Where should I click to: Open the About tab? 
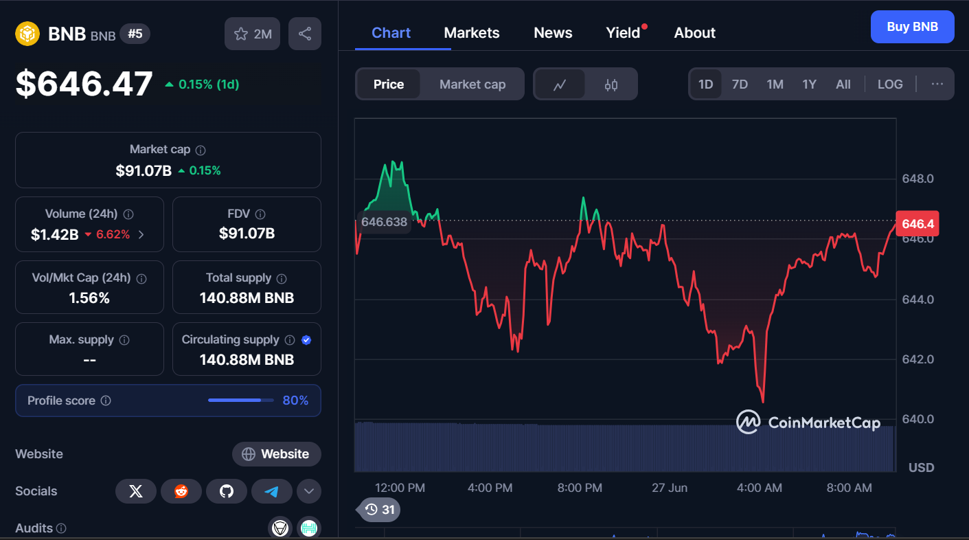[x=695, y=33]
